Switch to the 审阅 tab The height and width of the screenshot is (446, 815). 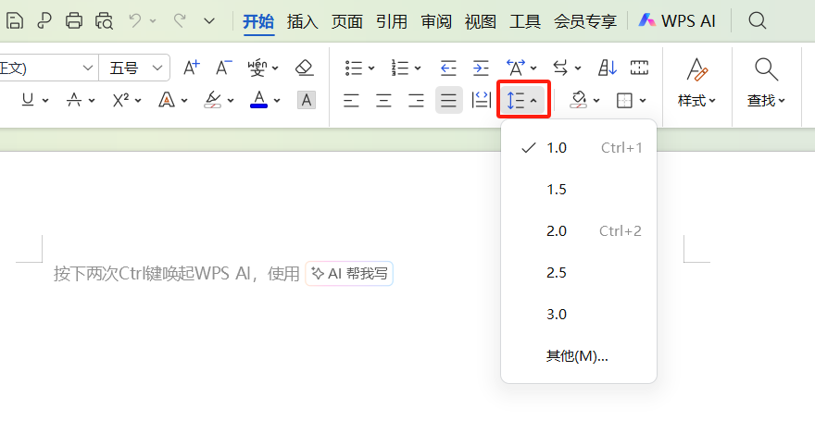(436, 21)
